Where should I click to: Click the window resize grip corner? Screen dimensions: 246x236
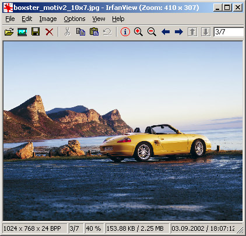[x=240, y=230]
